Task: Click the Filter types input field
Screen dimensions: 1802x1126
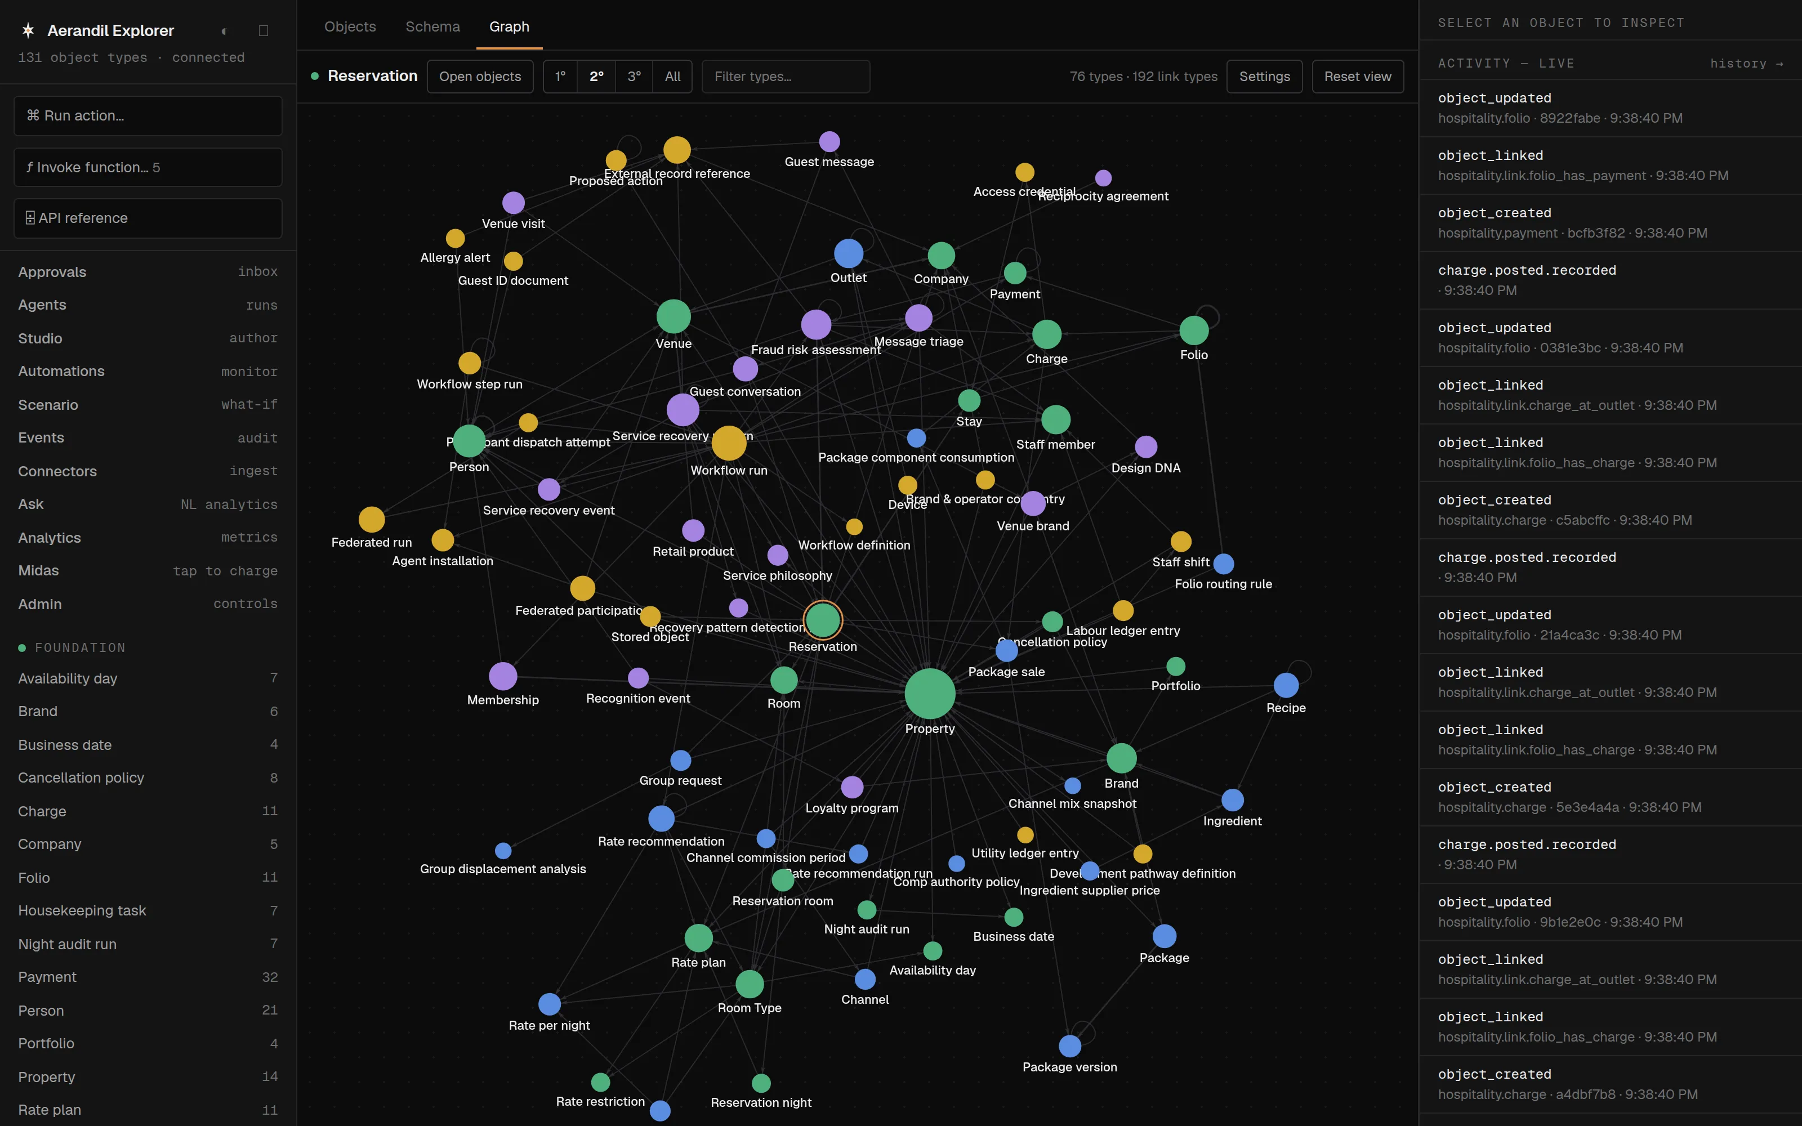Action: (786, 77)
